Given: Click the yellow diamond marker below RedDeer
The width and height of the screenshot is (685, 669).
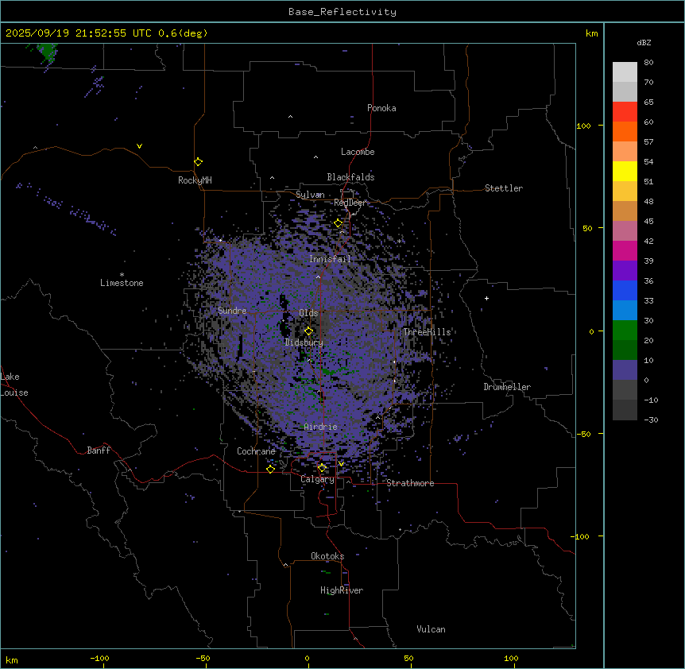Looking at the screenshot, I should (x=338, y=223).
